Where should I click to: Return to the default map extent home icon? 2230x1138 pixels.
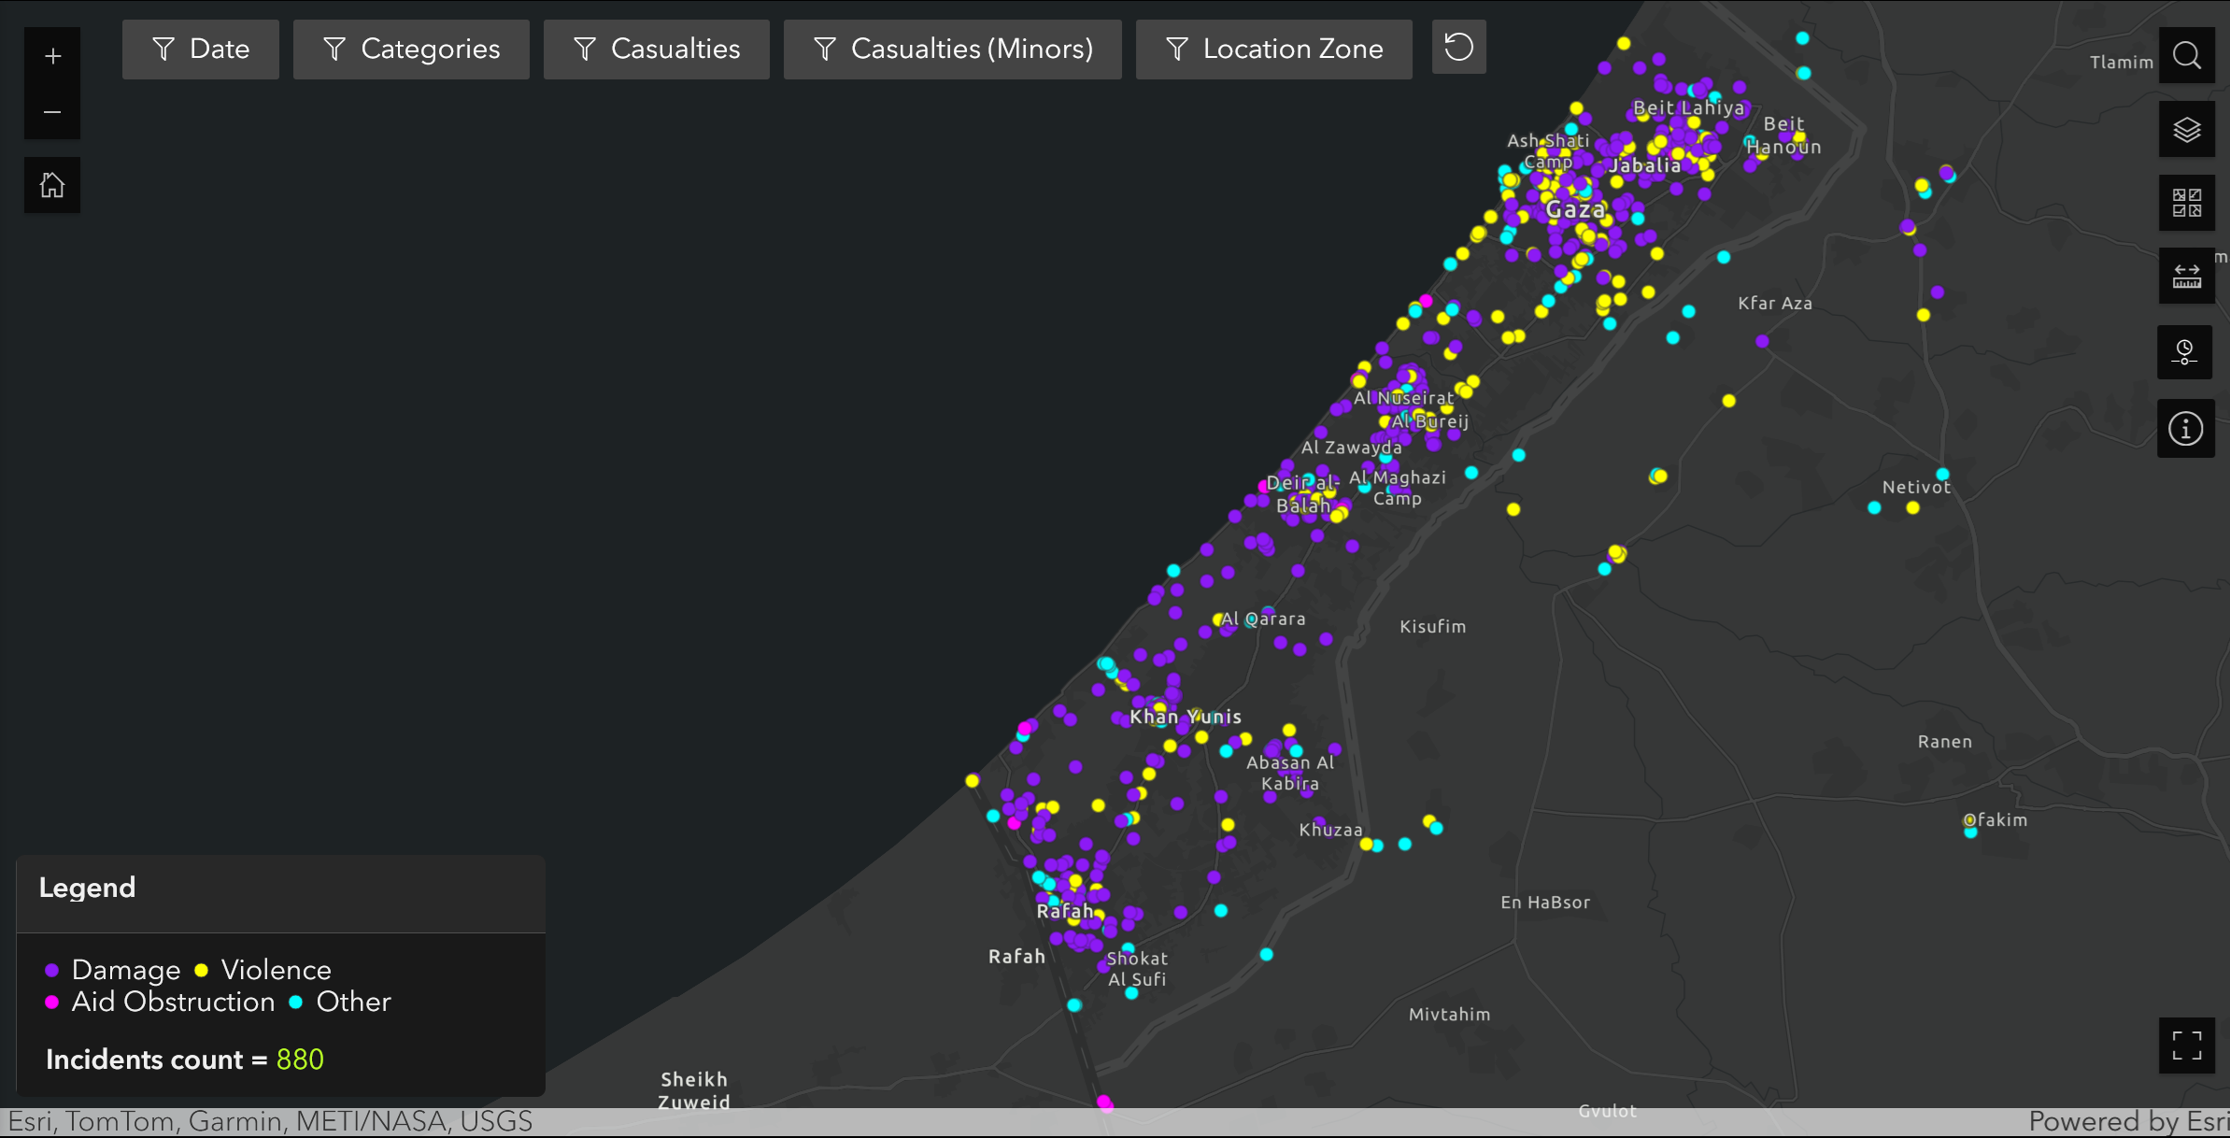(52, 185)
